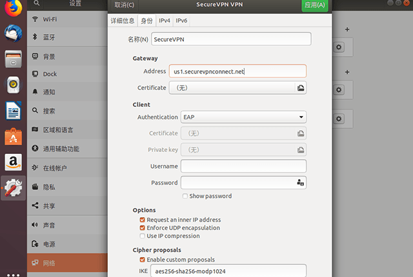Open 搜索 search settings
413x277 pixels.
(67, 111)
